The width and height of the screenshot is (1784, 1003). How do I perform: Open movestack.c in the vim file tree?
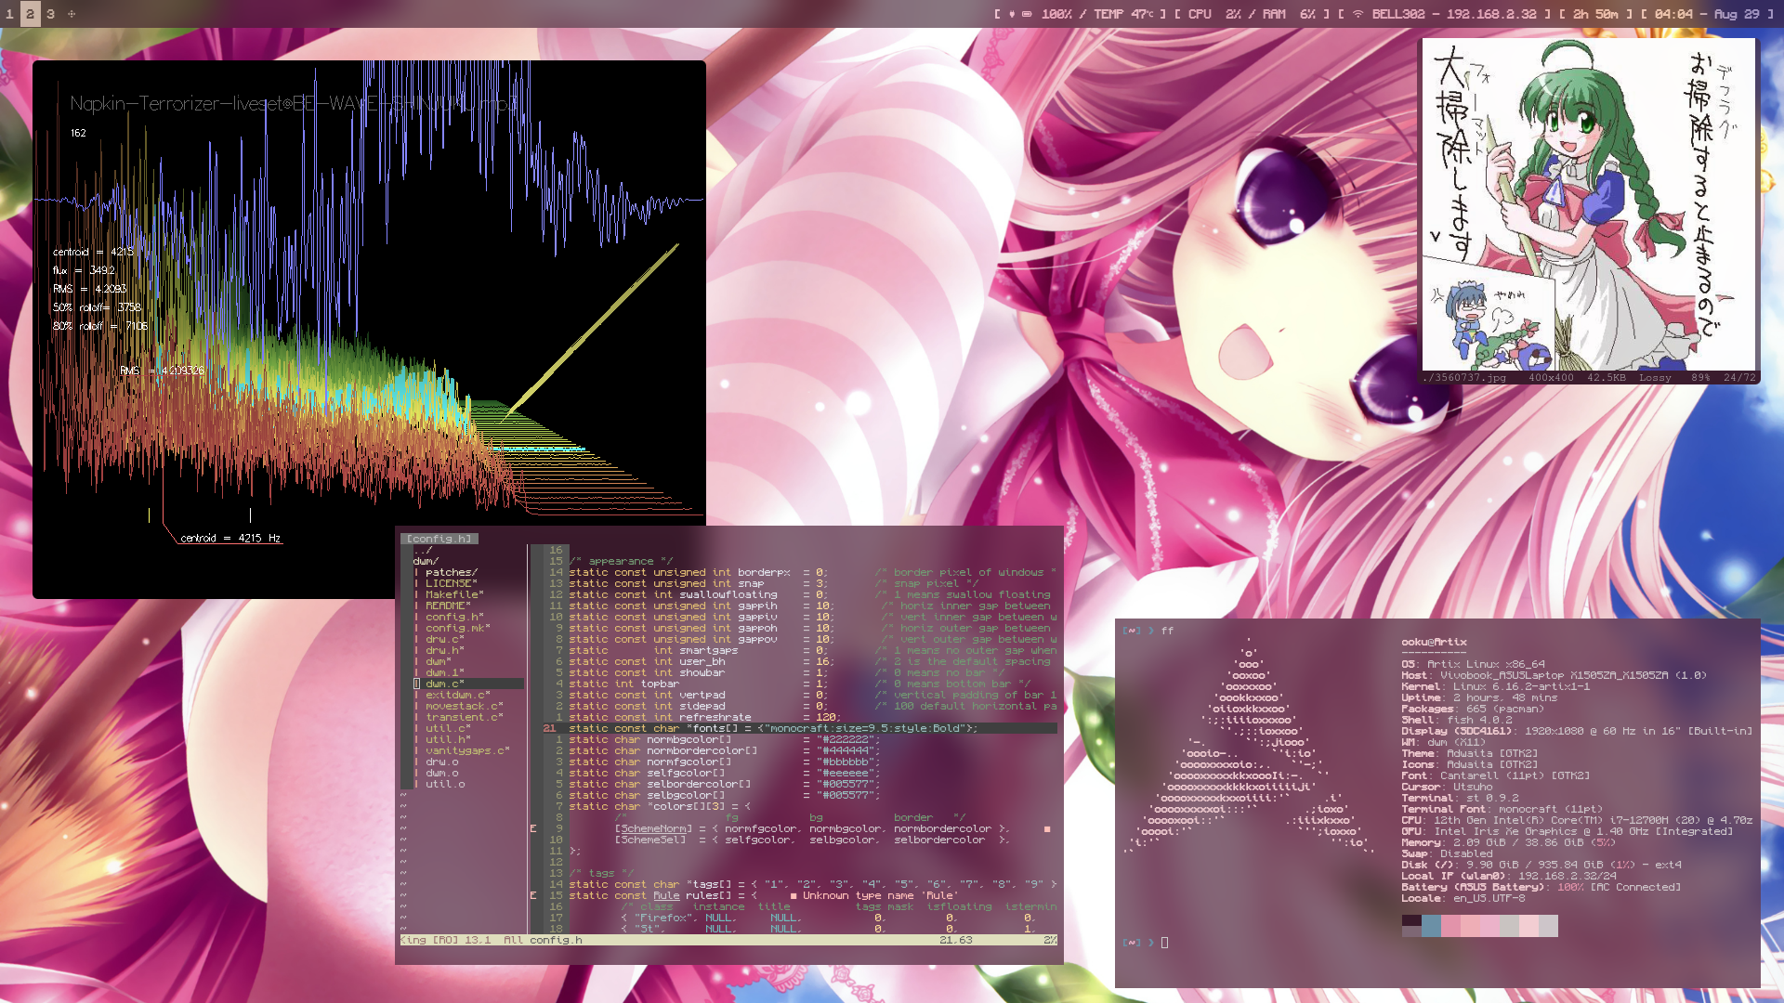(x=464, y=706)
